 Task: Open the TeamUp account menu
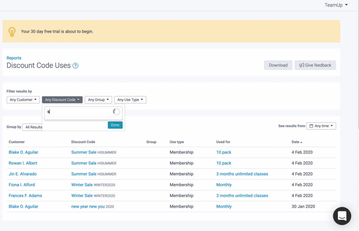336,5
